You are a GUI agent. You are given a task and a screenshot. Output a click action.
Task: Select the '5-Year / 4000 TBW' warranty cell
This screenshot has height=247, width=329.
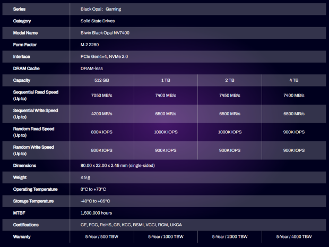pyautogui.click(x=293, y=236)
